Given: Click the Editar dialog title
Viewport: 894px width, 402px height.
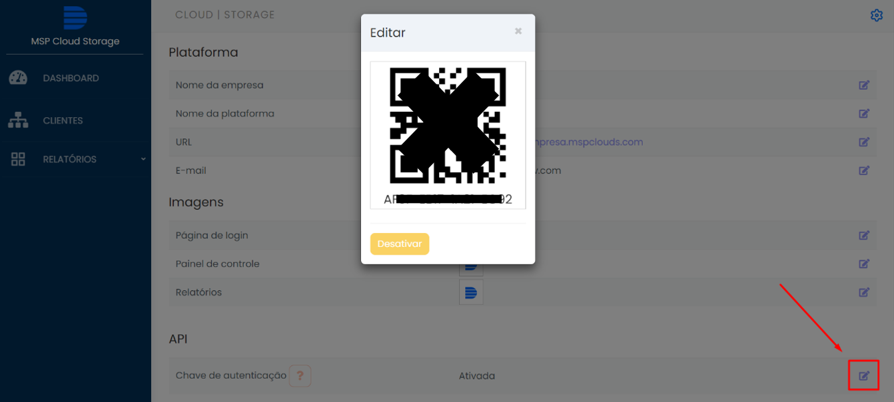Looking at the screenshot, I should [388, 33].
